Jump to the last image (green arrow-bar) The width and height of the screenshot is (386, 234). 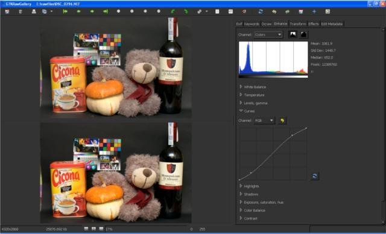click(x=106, y=11)
